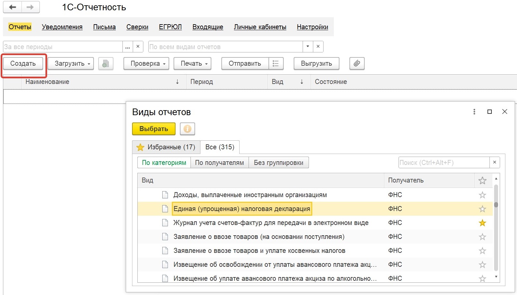Go forward with the right arrow button
Image resolution: width=517 pixels, height=295 pixels.
click(31, 7)
